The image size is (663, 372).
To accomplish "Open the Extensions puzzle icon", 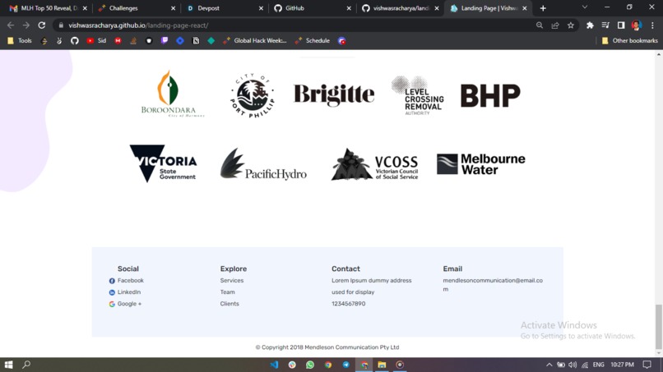I will click(590, 25).
